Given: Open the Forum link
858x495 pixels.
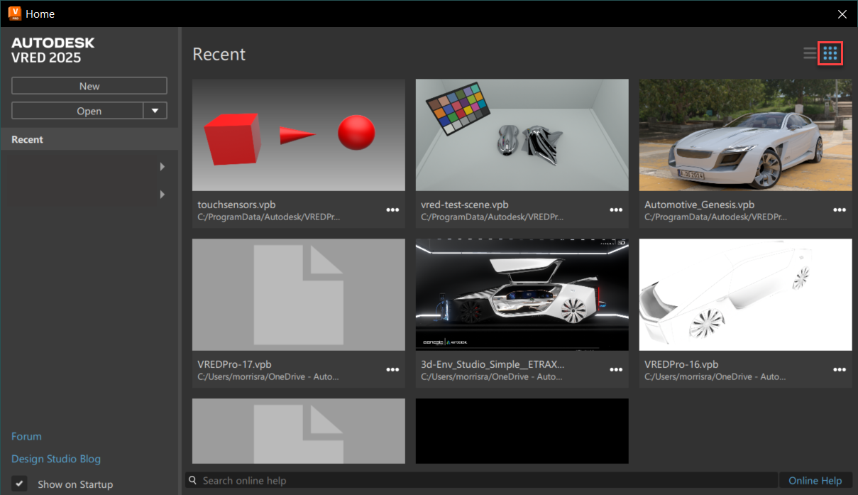Looking at the screenshot, I should point(26,436).
